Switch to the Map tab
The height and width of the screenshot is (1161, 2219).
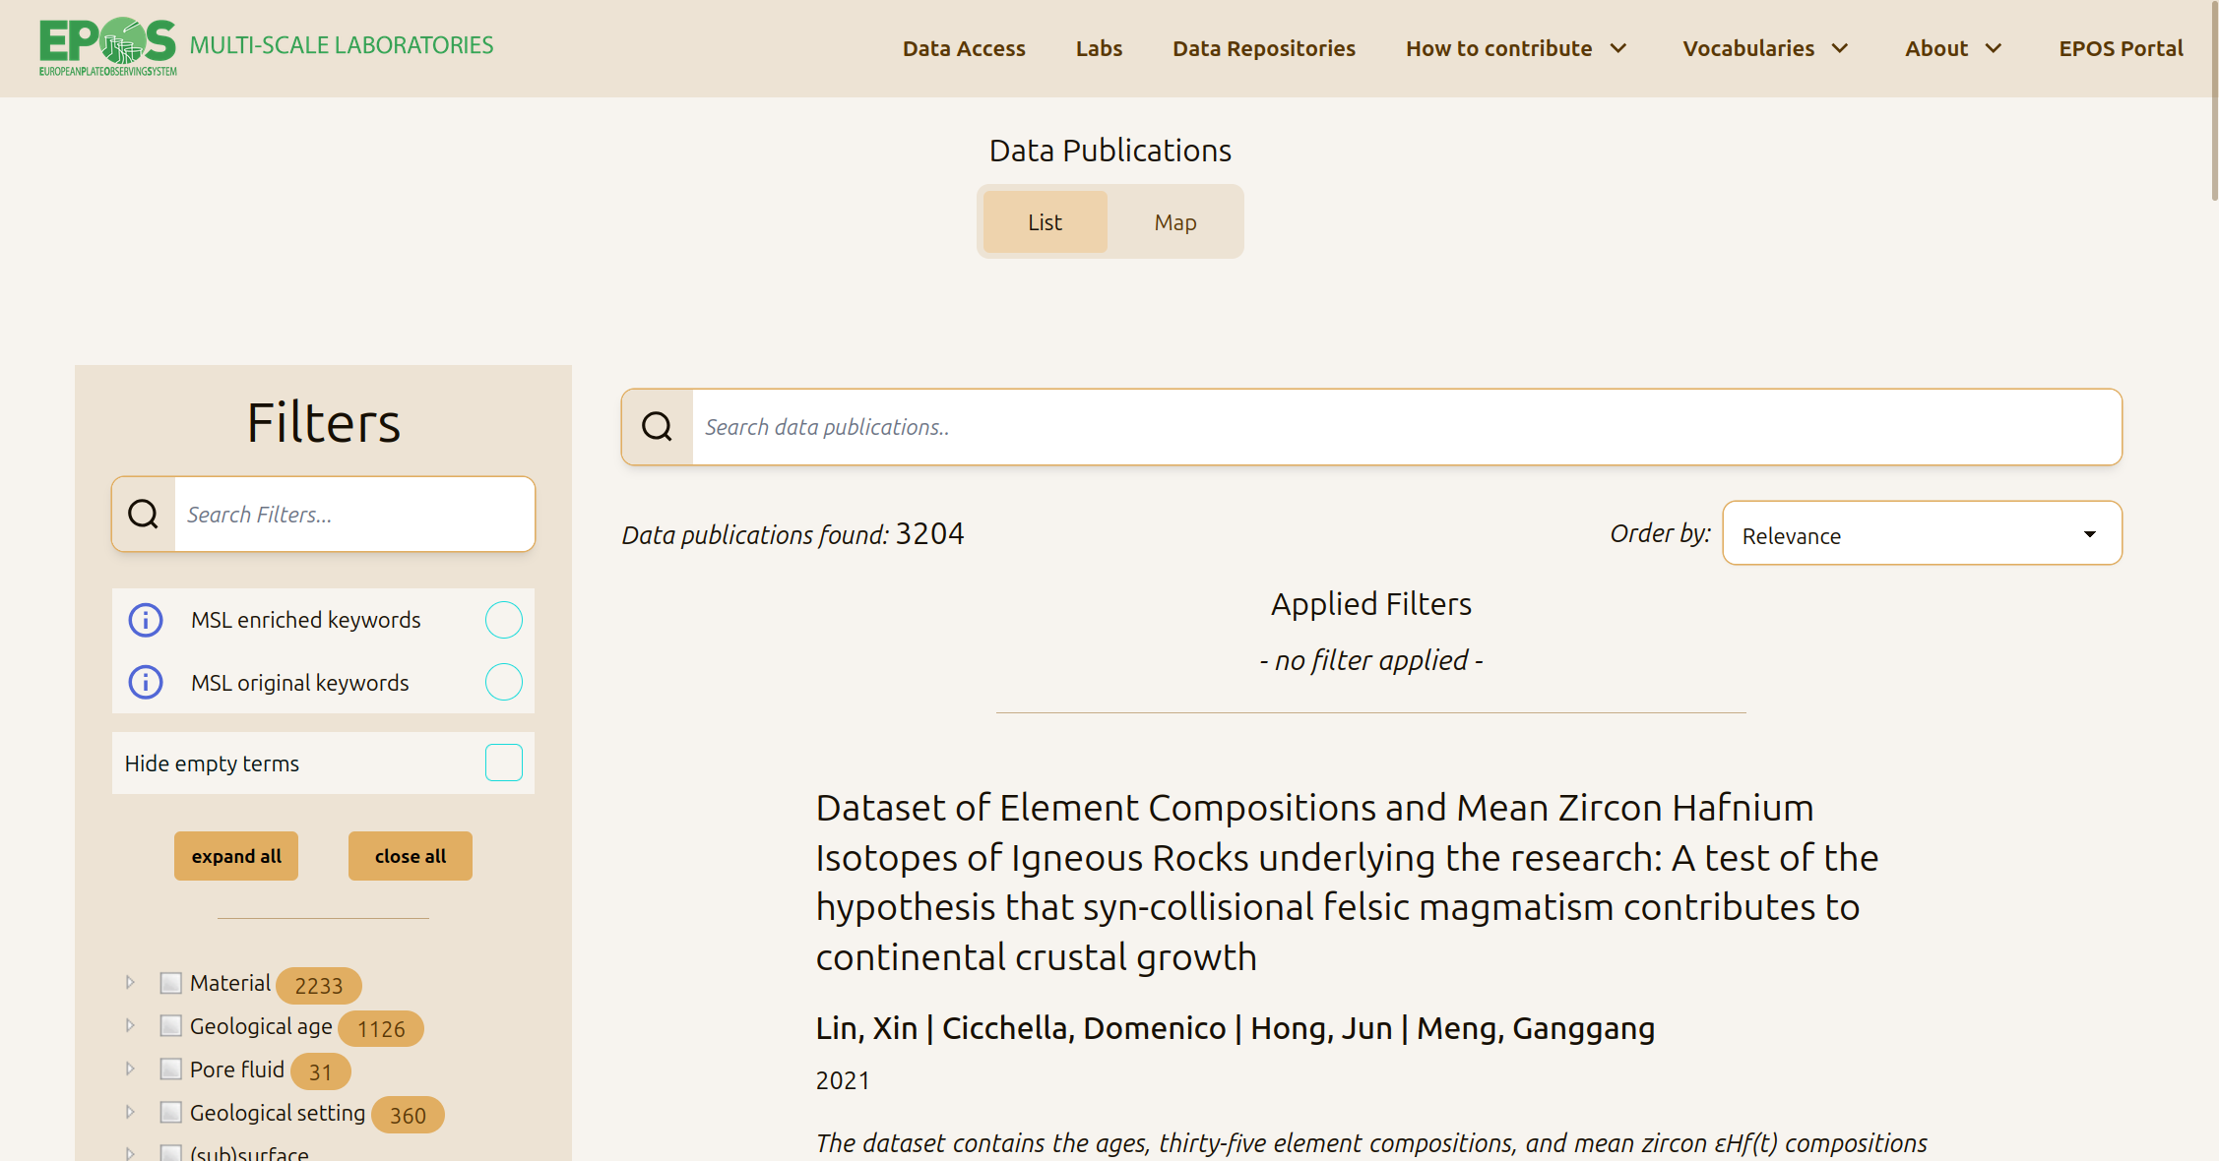click(x=1175, y=222)
